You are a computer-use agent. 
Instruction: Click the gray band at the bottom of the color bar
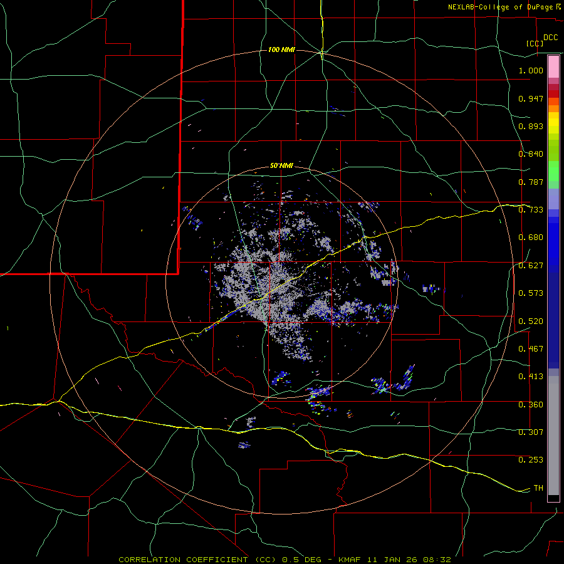tap(553, 436)
